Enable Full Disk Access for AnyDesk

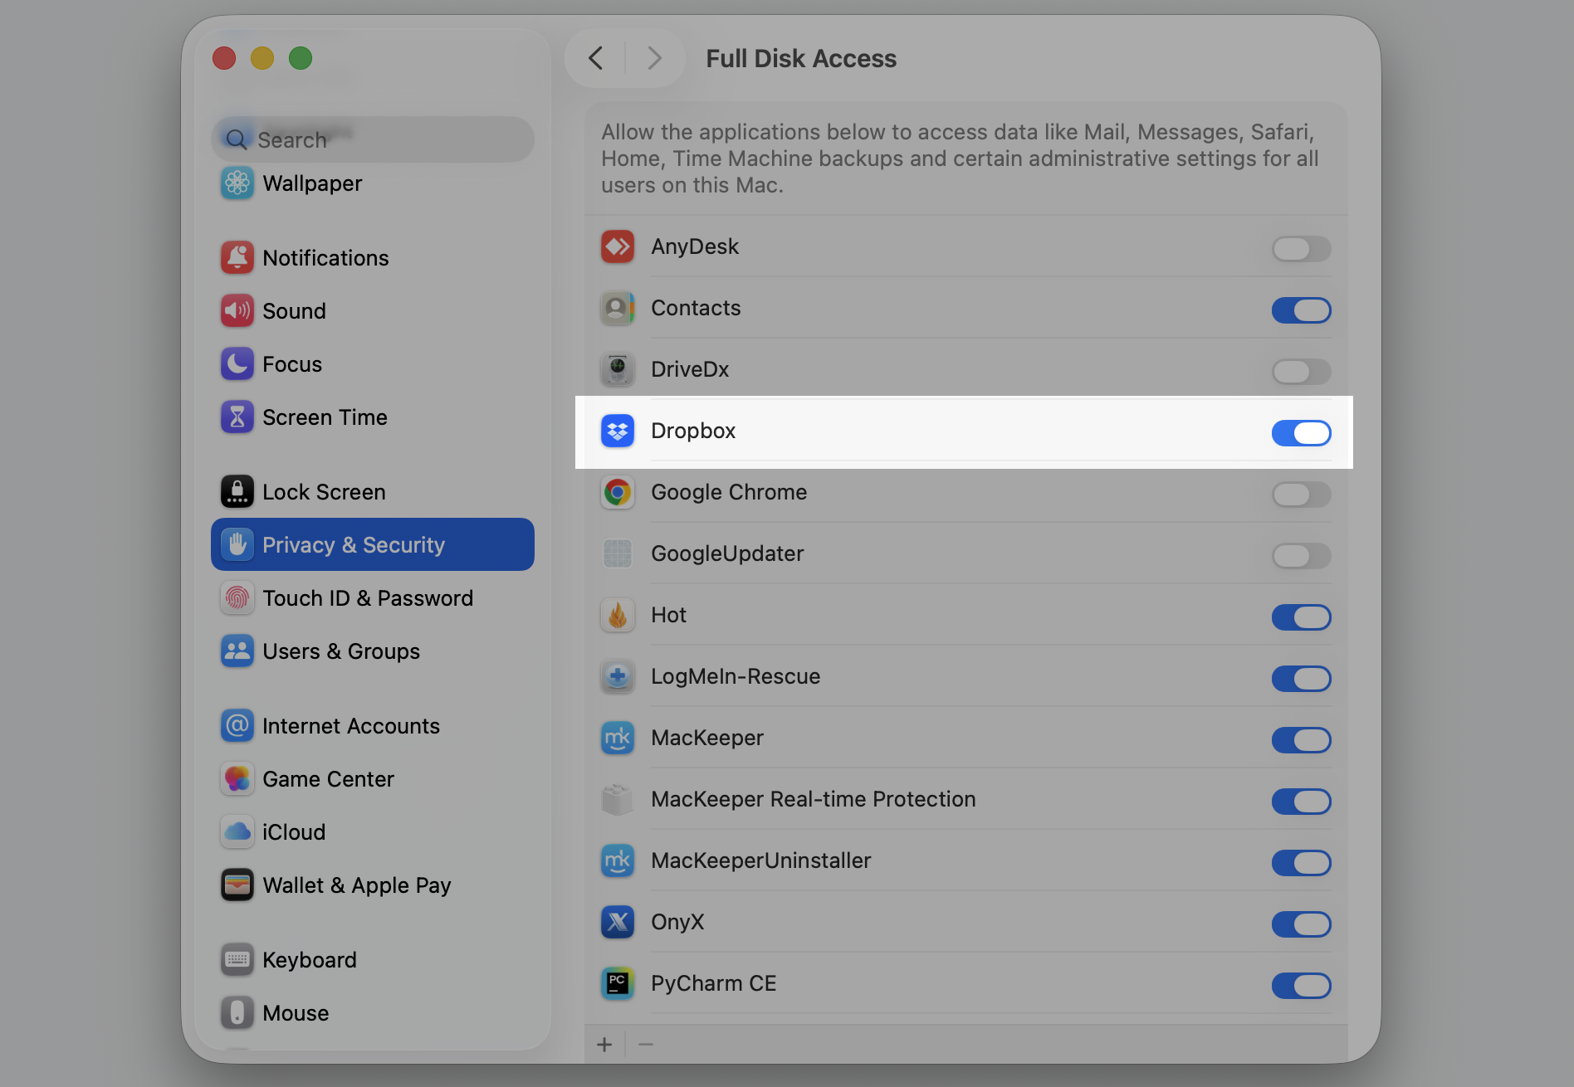point(1301,248)
